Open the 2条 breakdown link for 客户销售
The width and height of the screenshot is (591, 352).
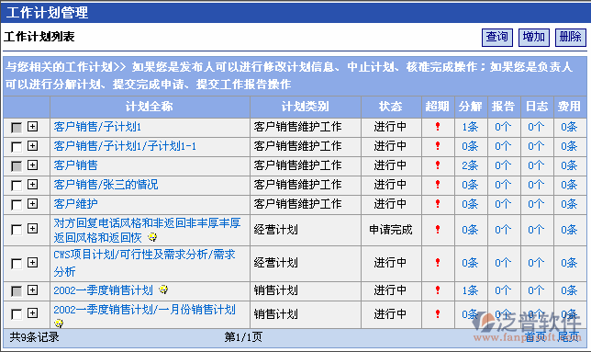[470, 165]
